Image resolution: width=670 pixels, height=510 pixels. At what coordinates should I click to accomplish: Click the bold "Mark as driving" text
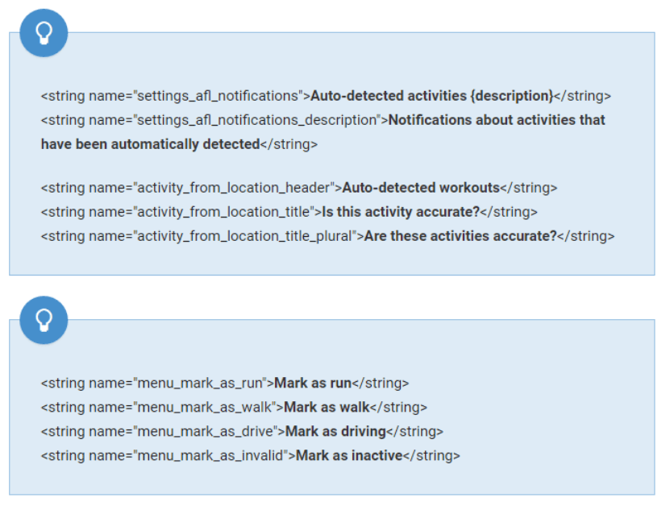(336, 432)
